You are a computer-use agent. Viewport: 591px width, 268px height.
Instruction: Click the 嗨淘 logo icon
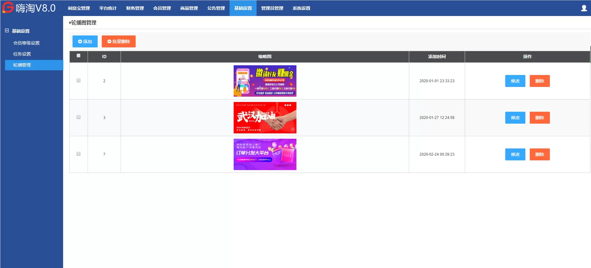(x=8, y=8)
